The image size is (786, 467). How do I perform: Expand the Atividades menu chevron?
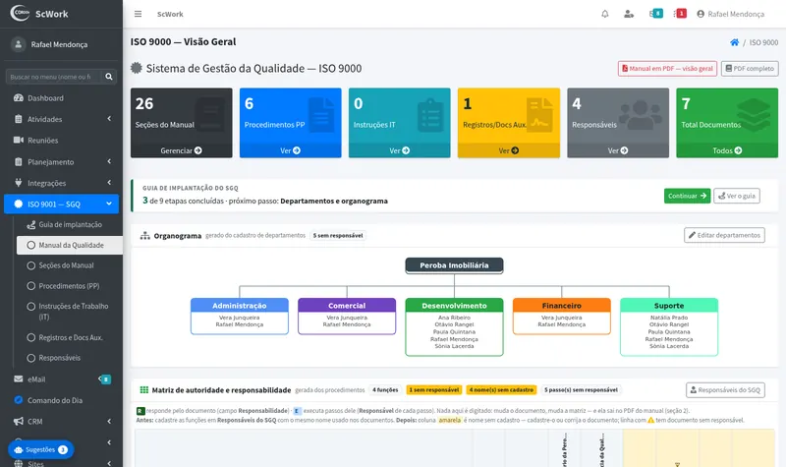click(x=109, y=119)
